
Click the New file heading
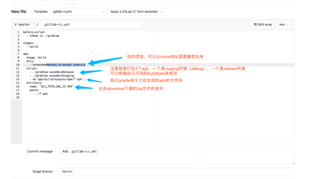point(19,11)
